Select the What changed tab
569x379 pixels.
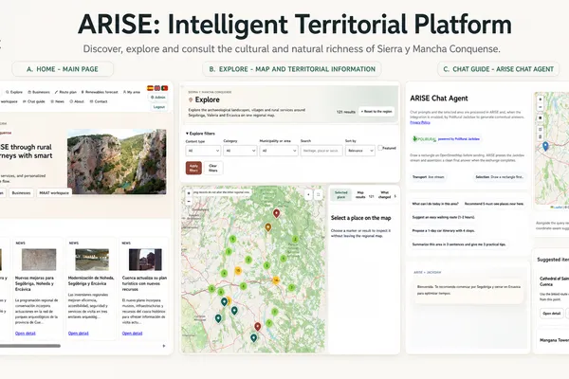pyautogui.click(x=387, y=195)
